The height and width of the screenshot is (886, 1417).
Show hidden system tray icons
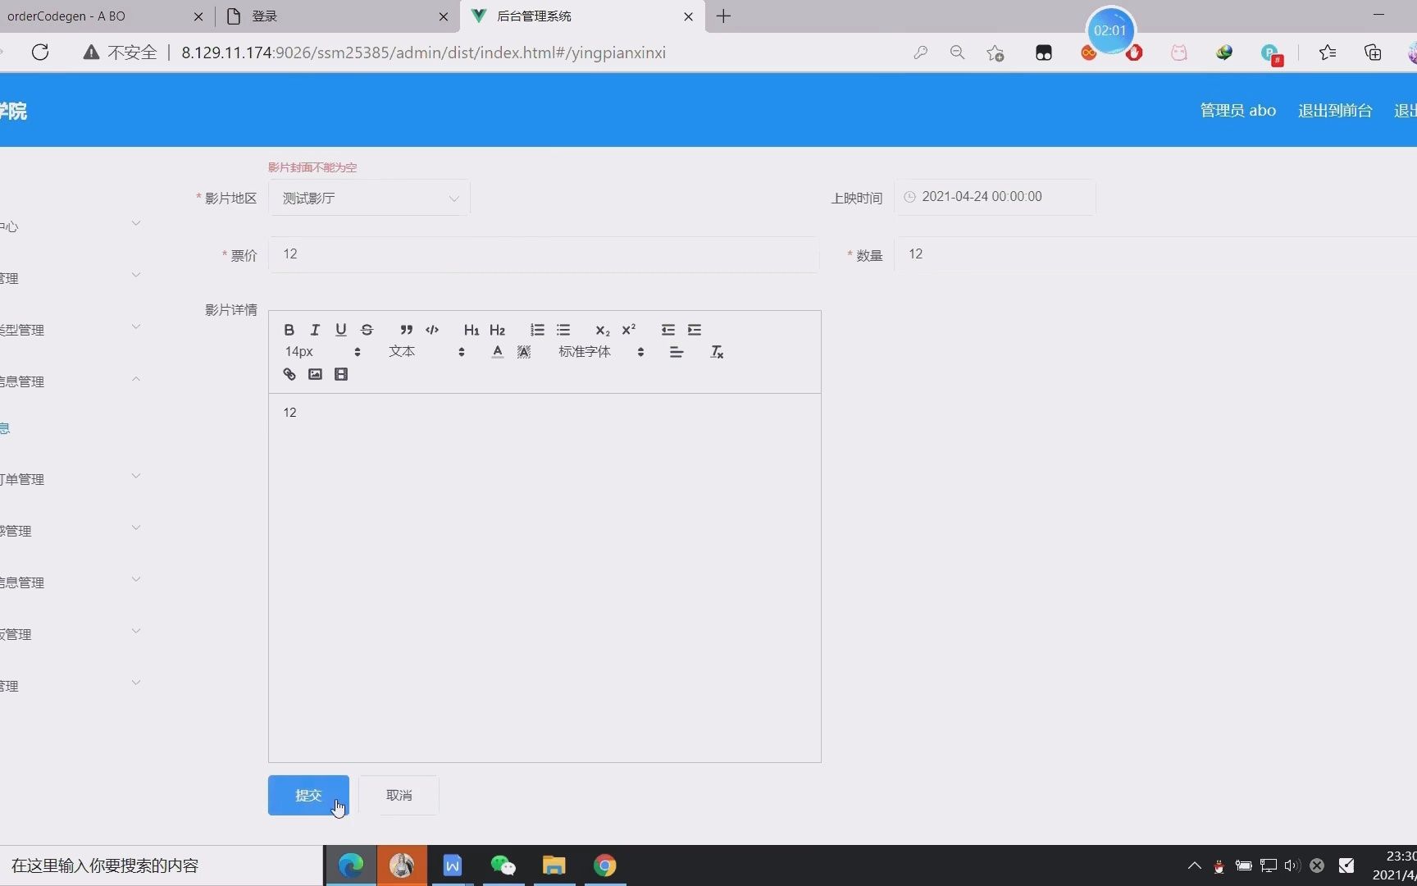click(x=1195, y=865)
